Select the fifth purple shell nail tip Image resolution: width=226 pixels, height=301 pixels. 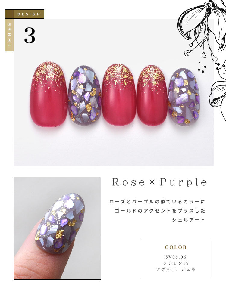[184, 97]
